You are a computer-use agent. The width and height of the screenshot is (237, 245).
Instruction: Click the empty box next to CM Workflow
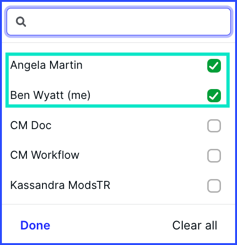pos(214,155)
